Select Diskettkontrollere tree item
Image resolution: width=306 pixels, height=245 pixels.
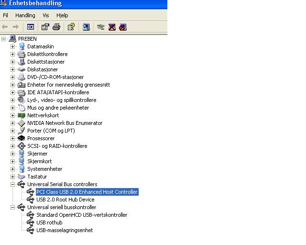47,54
